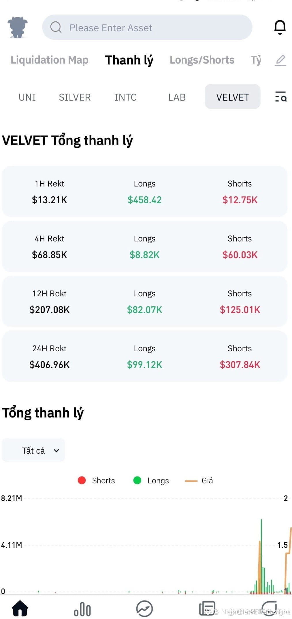292x619 pixels.
Task: Select the SILVER asset chip
Action: pos(75,97)
